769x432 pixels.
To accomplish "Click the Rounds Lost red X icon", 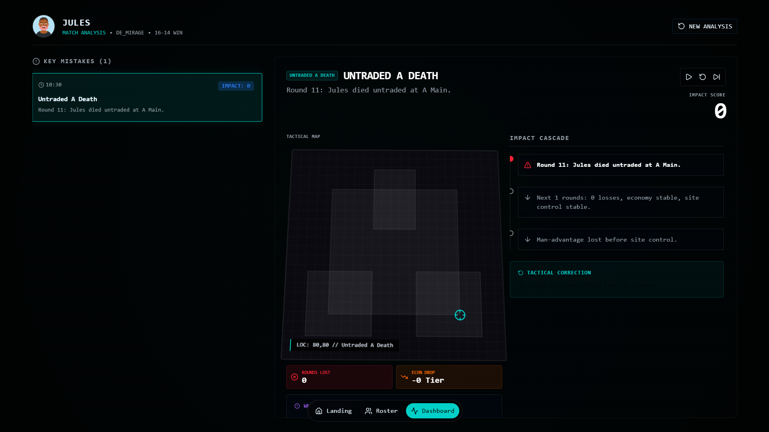I will click(x=294, y=377).
